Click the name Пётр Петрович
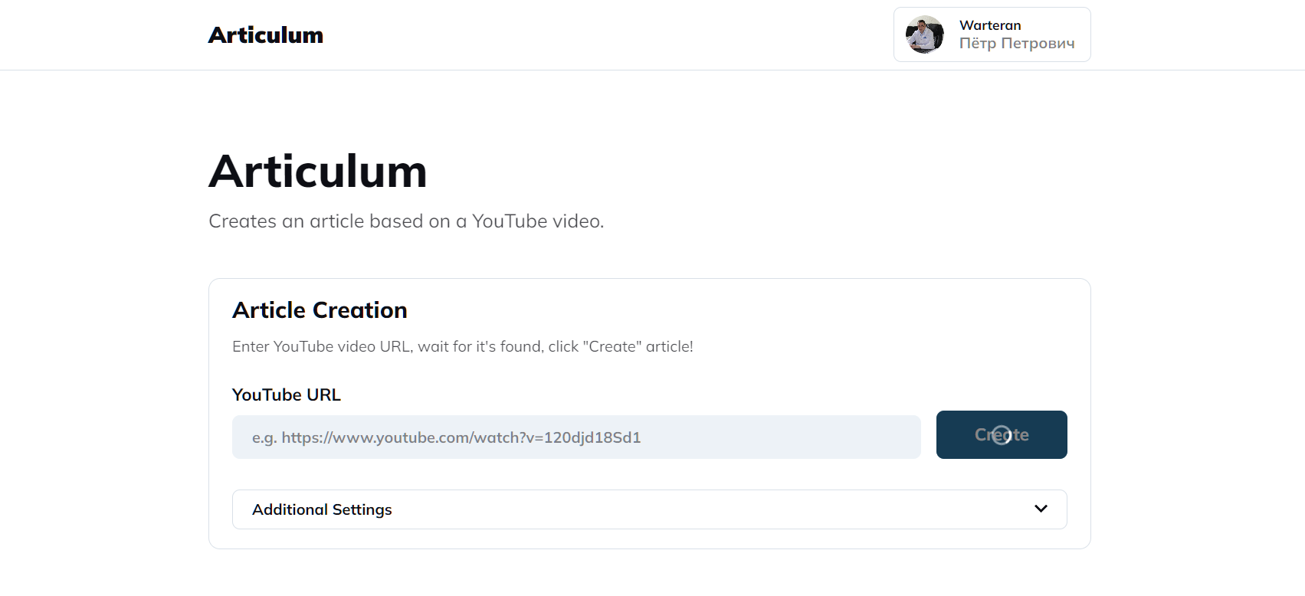Screen dimensions: 1305x596 pyautogui.click(x=1016, y=44)
